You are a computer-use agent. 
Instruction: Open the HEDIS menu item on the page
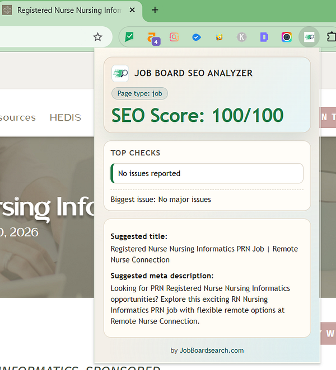[x=66, y=117]
